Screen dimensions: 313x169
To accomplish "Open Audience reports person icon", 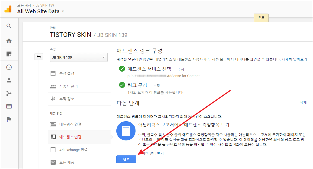I will tap(9, 80).
